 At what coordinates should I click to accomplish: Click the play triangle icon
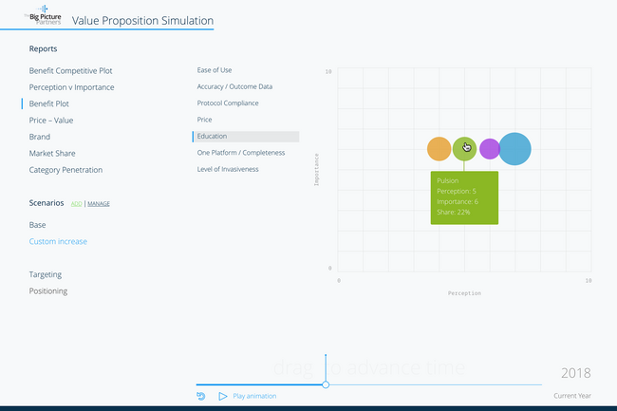[223, 396]
